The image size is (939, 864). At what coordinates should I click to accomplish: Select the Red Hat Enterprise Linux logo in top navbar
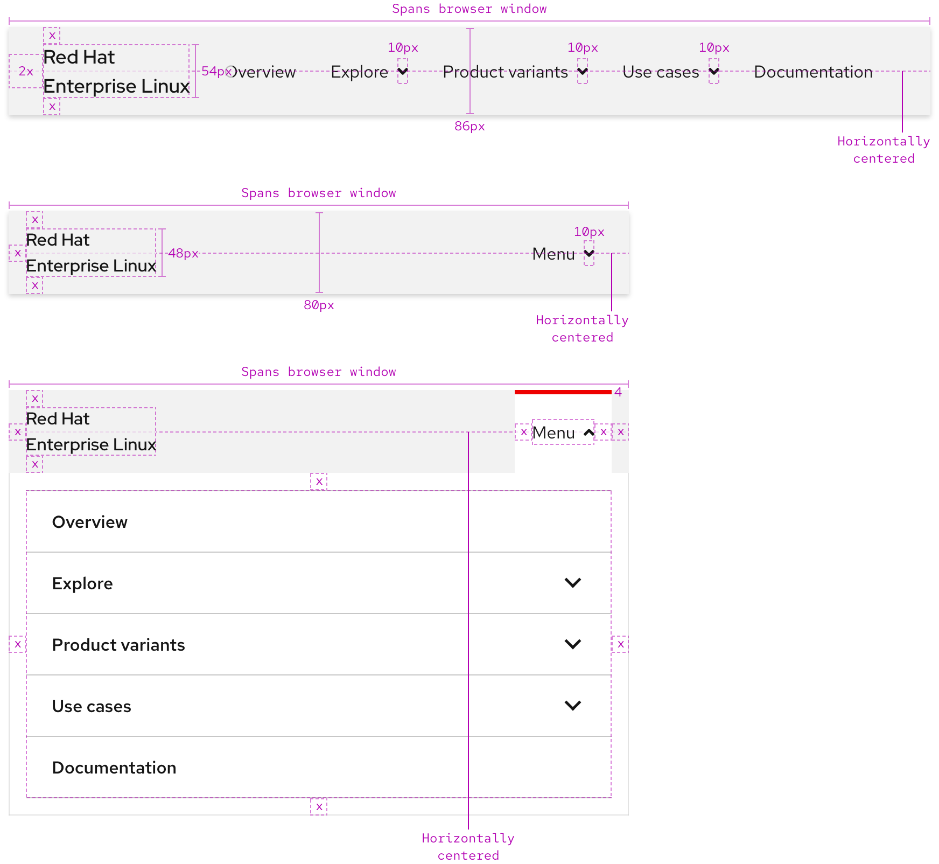(116, 71)
